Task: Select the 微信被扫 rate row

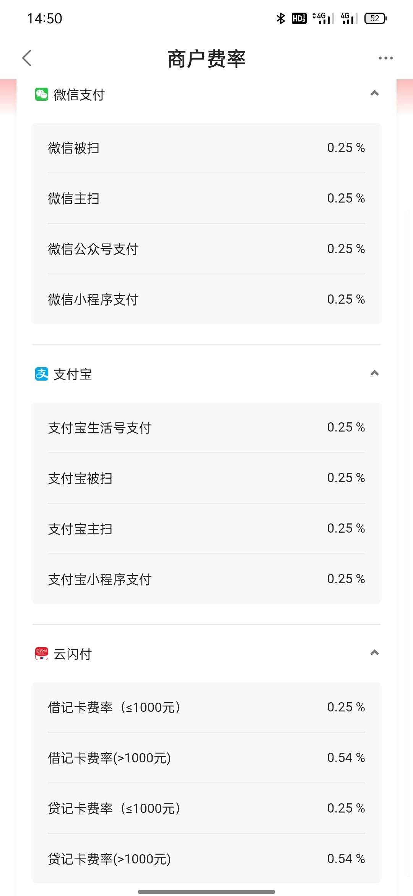Action: pyautogui.click(x=206, y=148)
